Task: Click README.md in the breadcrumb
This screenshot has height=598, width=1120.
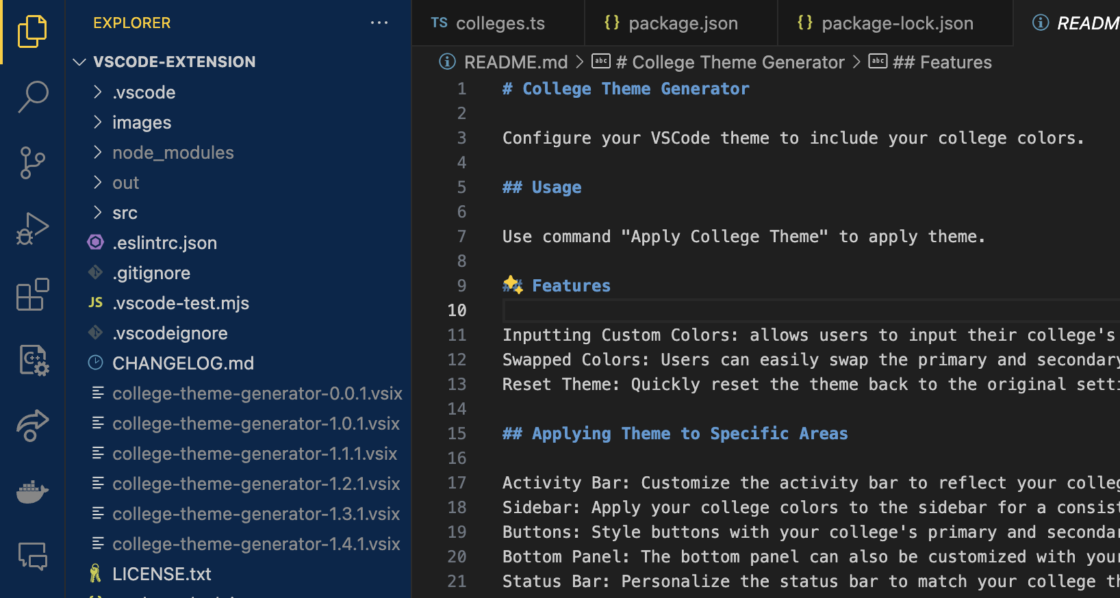Action: pos(516,62)
